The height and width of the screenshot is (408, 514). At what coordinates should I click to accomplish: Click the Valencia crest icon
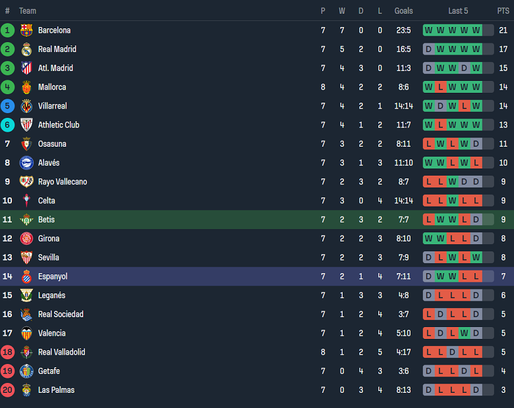(x=26, y=333)
